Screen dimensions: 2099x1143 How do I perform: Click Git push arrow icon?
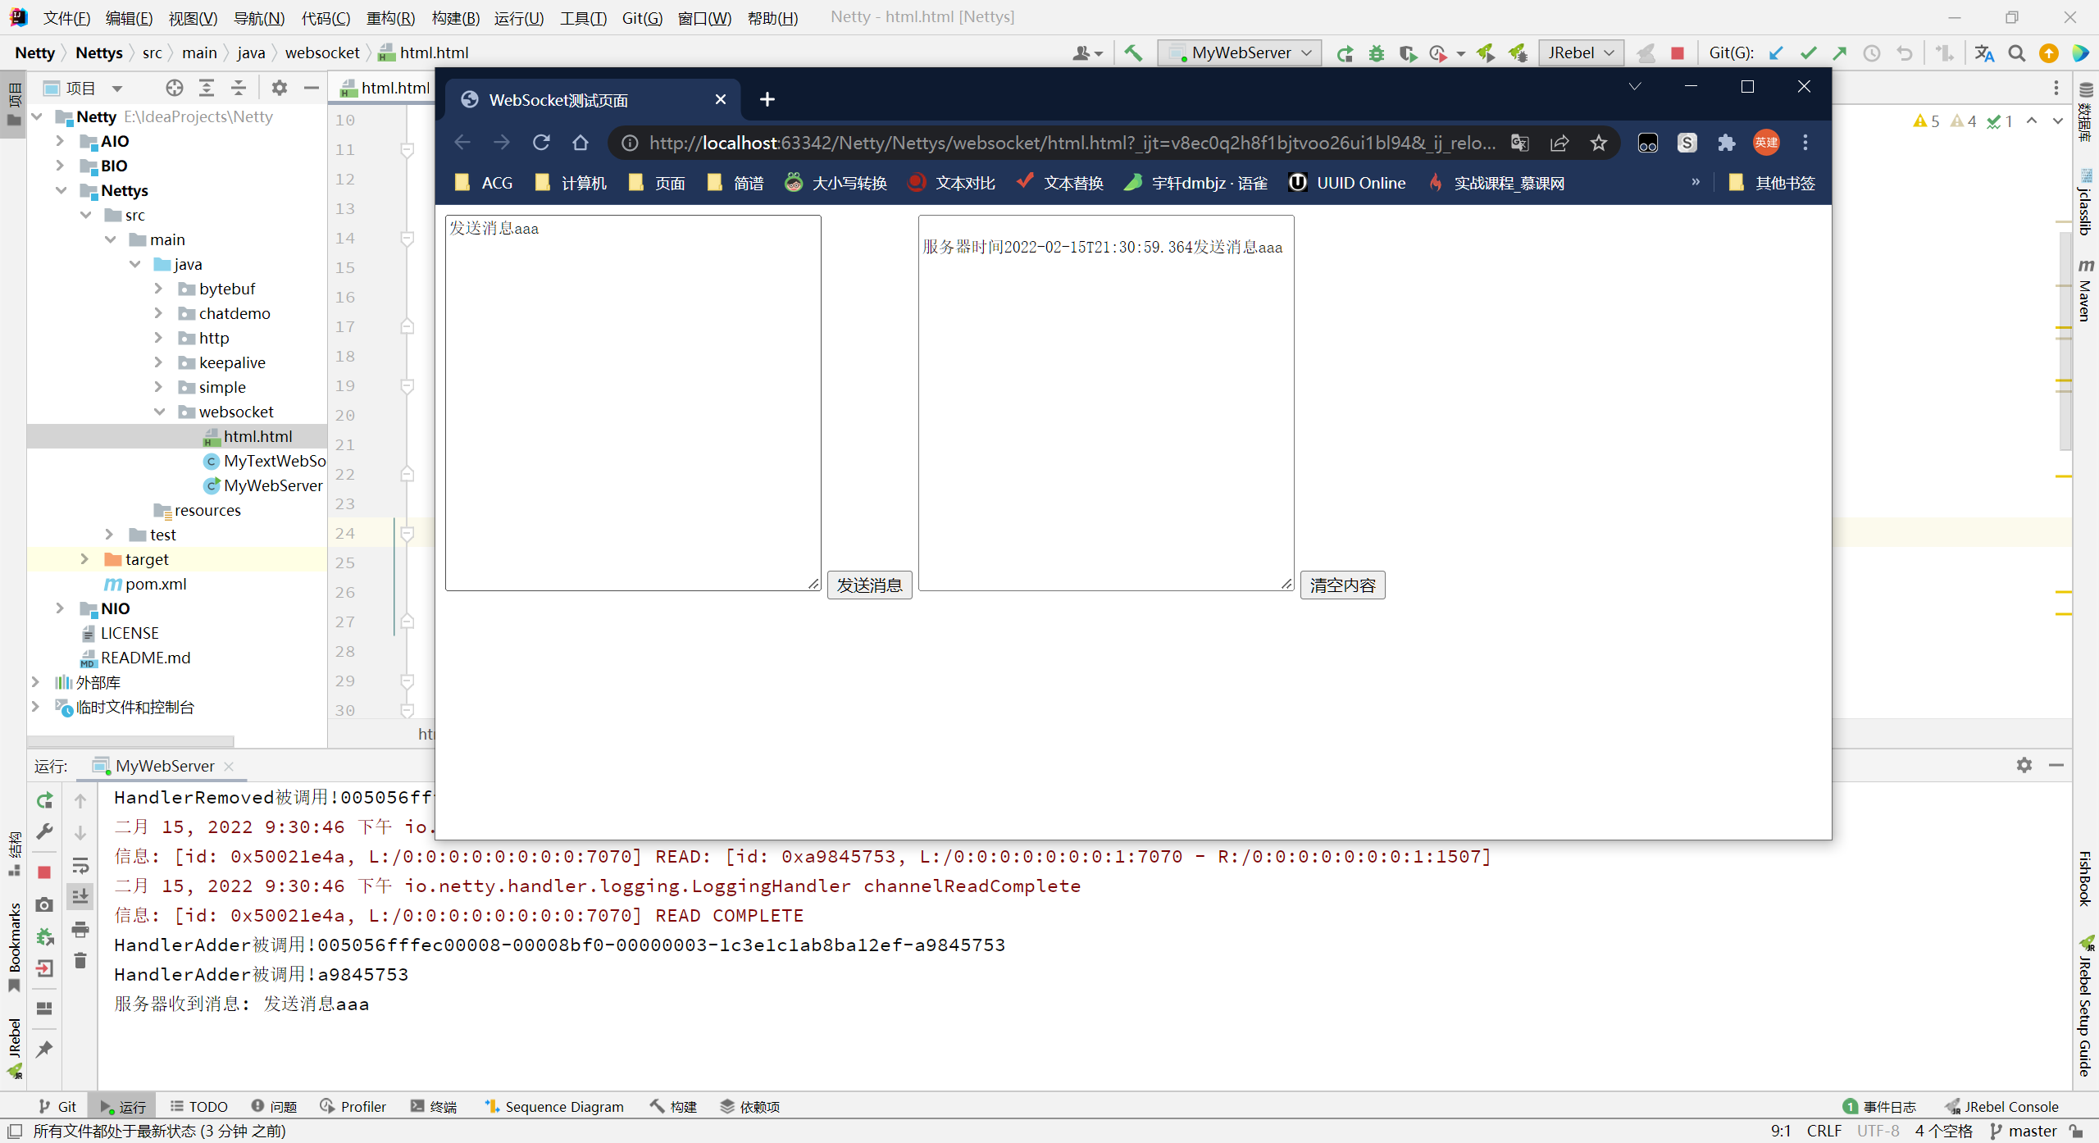click(1840, 53)
